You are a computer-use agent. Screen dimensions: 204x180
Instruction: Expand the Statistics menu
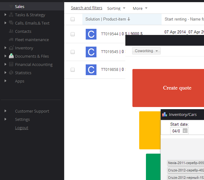(x=5, y=72)
